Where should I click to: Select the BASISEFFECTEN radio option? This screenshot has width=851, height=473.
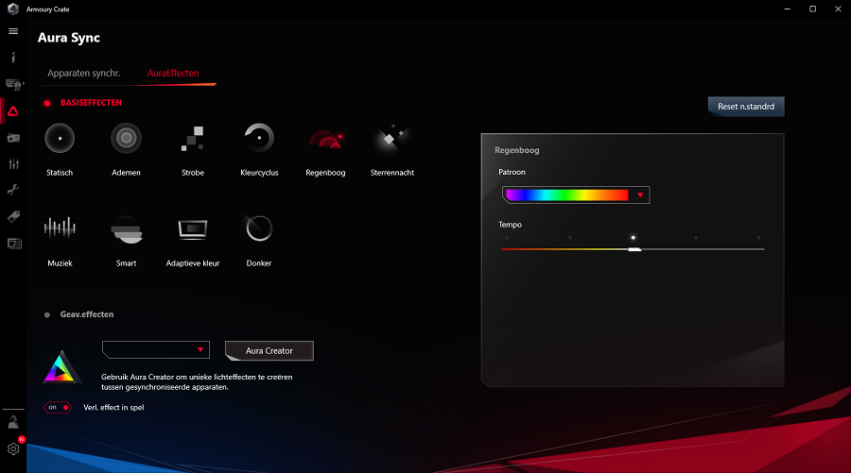pyautogui.click(x=47, y=103)
